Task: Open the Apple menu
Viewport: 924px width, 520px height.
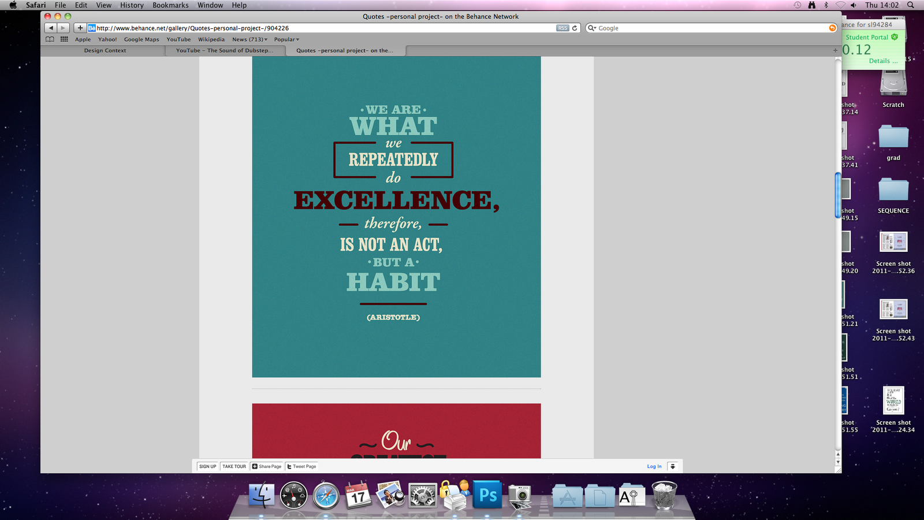Action: tap(13, 5)
